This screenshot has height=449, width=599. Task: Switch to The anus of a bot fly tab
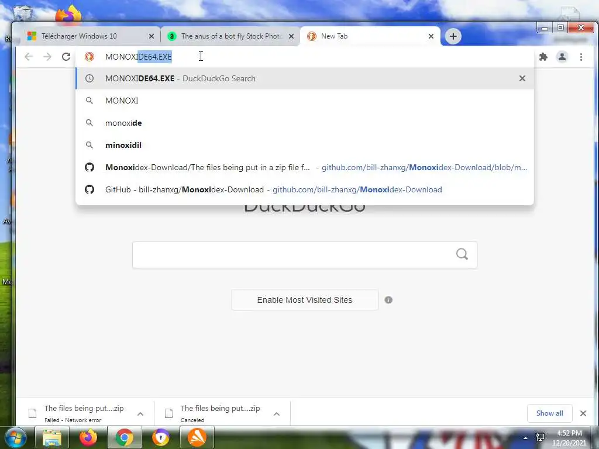(232, 36)
